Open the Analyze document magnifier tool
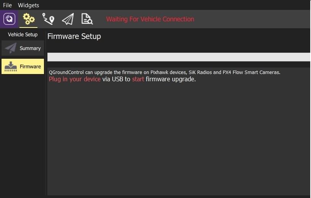This screenshot has width=311, height=198. click(x=87, y=19)
